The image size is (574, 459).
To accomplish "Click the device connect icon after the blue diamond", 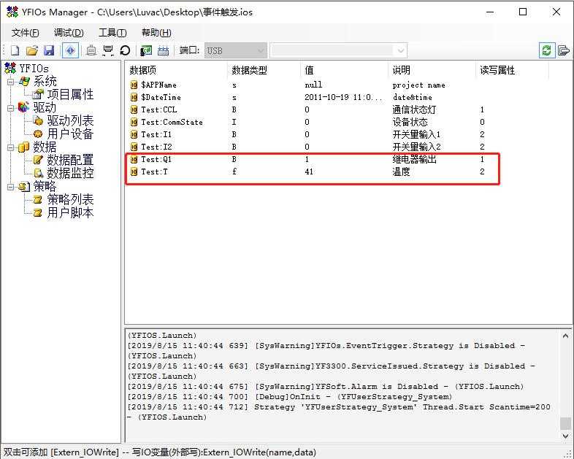I will coord(91,50).
